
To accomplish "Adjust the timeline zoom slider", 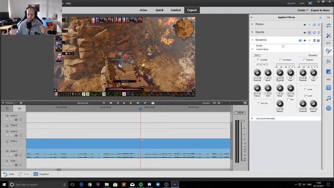I will click(230, 103).
